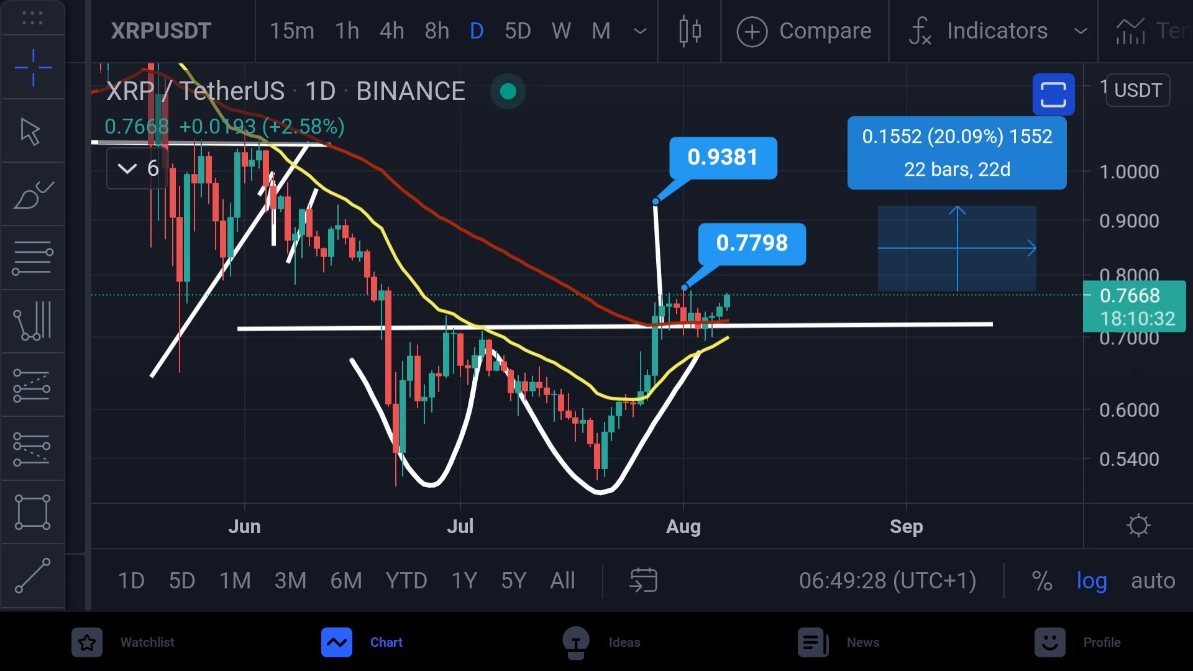
Task: Select the trend line tool
Action: pos(32,575)
